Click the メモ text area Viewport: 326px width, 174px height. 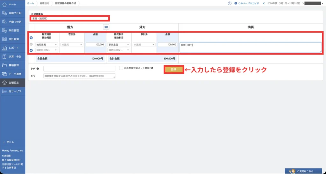[x=79, y=76]
